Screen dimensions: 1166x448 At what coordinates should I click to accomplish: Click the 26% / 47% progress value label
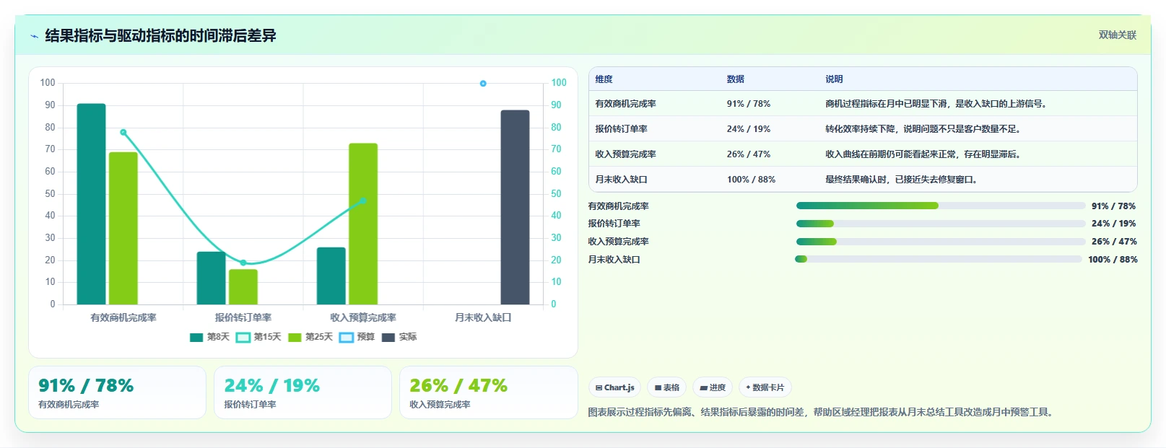click(1113, 242)
